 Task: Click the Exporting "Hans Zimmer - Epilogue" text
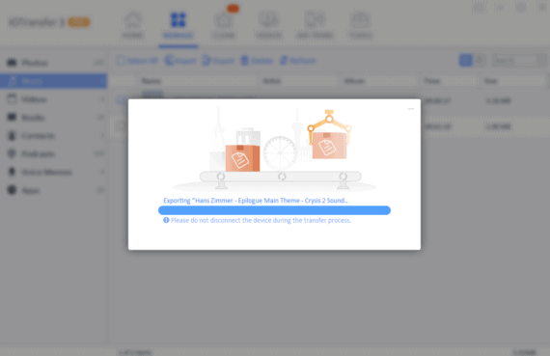pyautogui.click(x=256, y=201)
